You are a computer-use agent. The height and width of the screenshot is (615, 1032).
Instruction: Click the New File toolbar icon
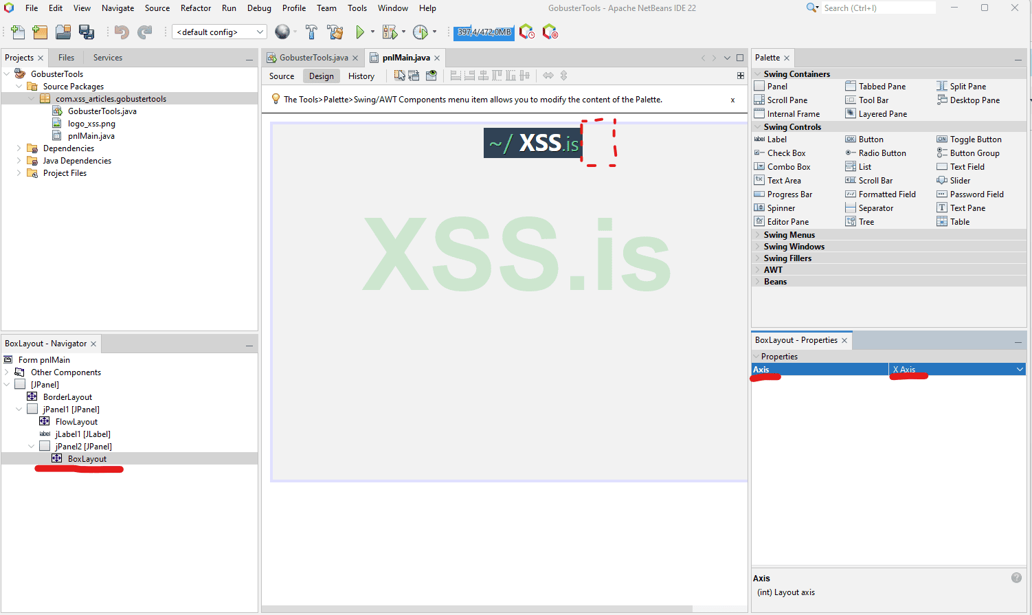click(x=18, y=32)
